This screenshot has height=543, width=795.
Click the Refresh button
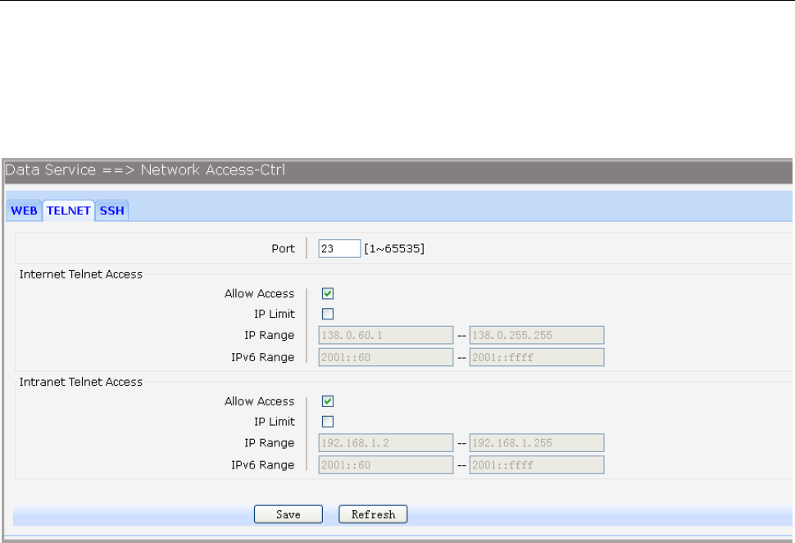point(373,514)
